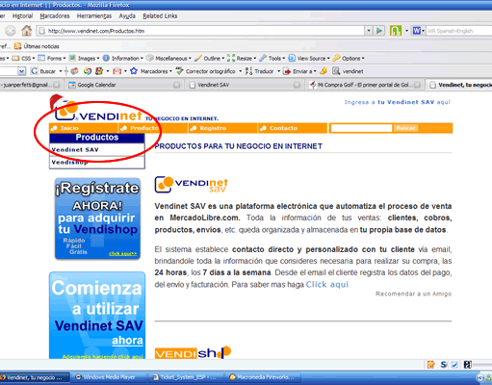The height and width of the screenshot is (385, 492).
Task: Click the Click aqui link in paragraph
Action: coord(327,285)
